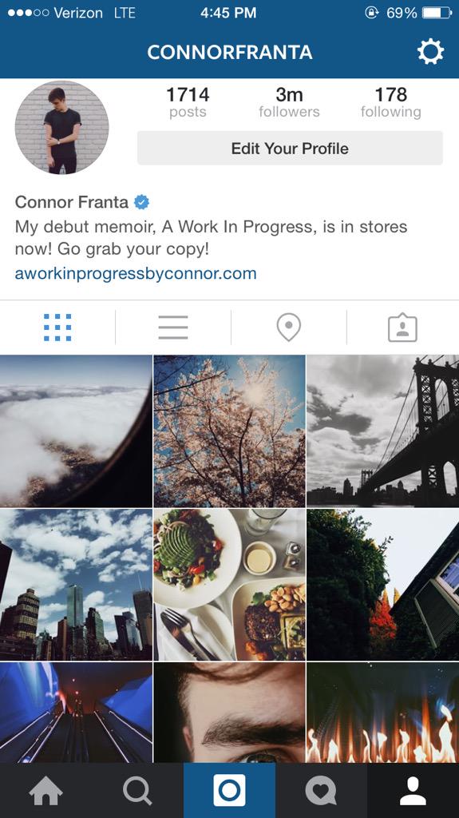This screenshot has height=818, width=459.
Task: Tap the circular profile picture
Action: (x=62, y=127)
